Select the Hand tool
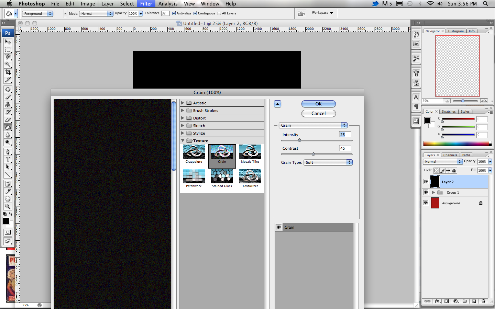The image size is (495, 309). pos(8,199)
